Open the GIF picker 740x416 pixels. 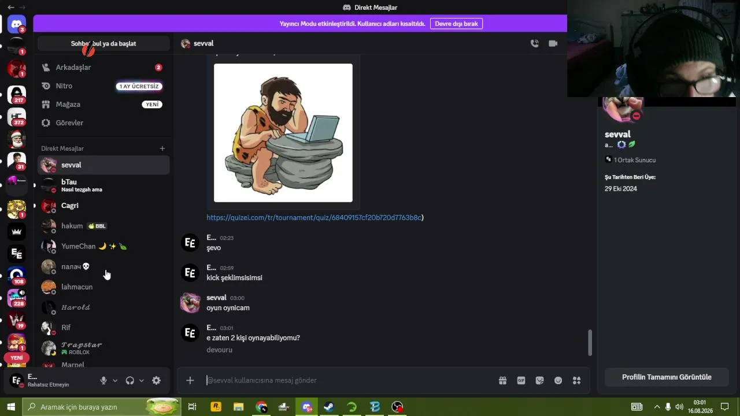tap(521, 380)
